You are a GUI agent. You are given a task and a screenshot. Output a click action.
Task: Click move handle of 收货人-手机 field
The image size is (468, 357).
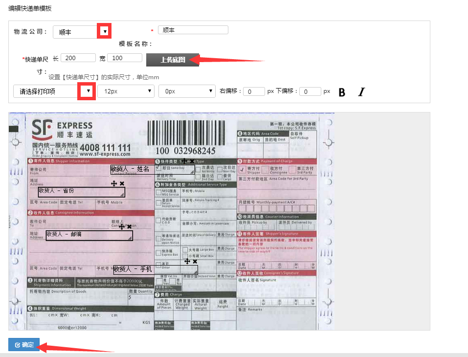(187, 261)
